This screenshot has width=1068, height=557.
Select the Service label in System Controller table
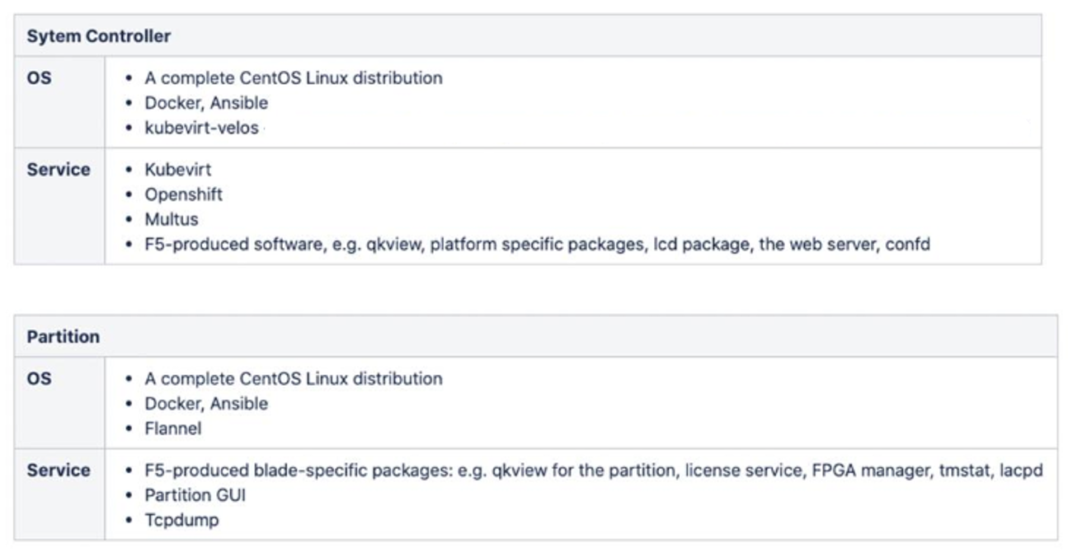[59, 170]
